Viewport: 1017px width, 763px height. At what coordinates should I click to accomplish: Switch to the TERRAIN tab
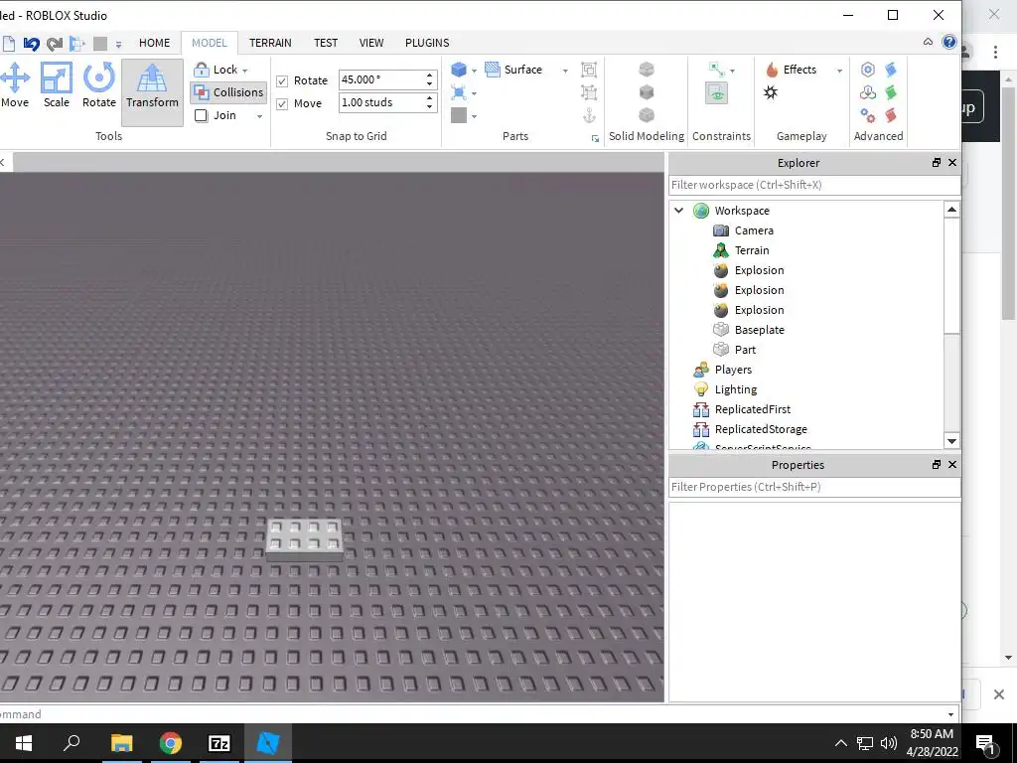click(270, 43)
